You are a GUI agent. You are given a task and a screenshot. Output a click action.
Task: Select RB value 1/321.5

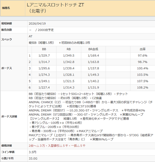click(x=69, y=81)
